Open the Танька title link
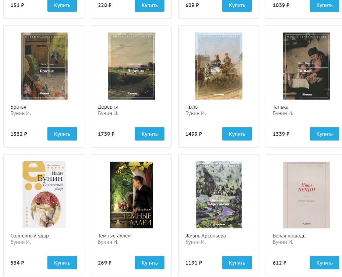Screen dimensions: 342x277 (280, 107)
